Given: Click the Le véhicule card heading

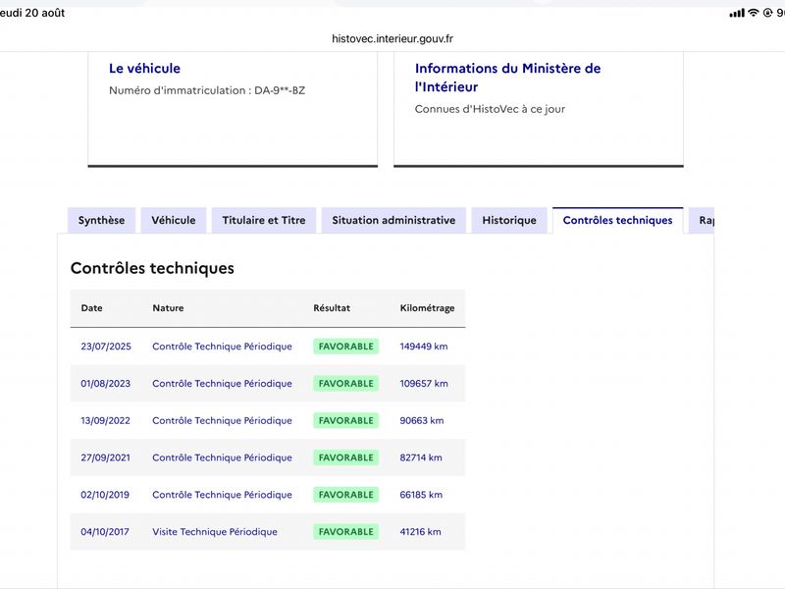Looking at the screenshot, I should [144, 68].
